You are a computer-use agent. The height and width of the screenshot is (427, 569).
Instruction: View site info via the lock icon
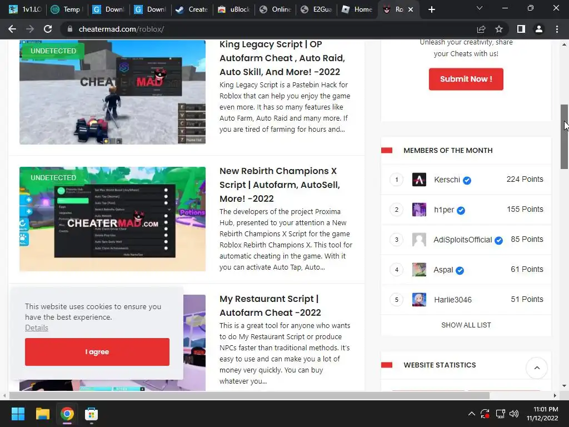tap(70, 29)
